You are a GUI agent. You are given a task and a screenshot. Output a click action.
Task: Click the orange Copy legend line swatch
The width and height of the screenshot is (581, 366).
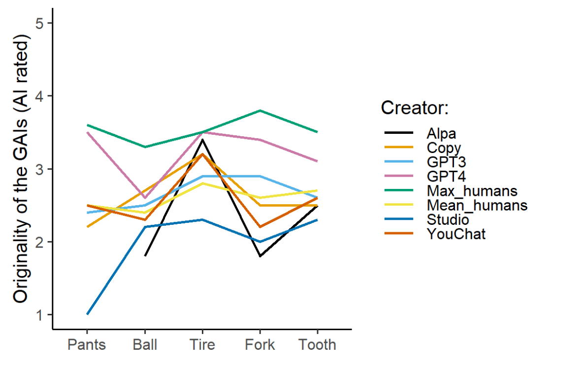pyautogui.click(x=399, y=147)
